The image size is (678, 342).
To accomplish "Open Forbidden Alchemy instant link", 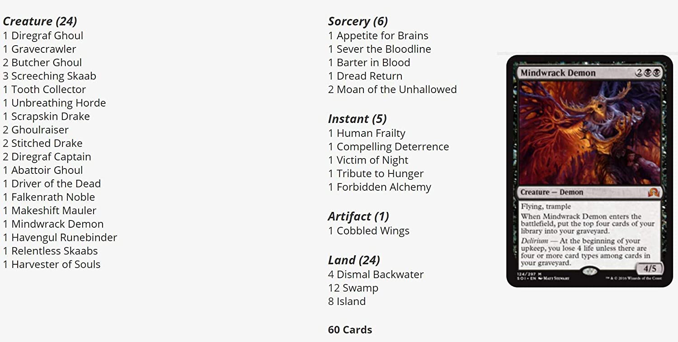I will point(384,187).
